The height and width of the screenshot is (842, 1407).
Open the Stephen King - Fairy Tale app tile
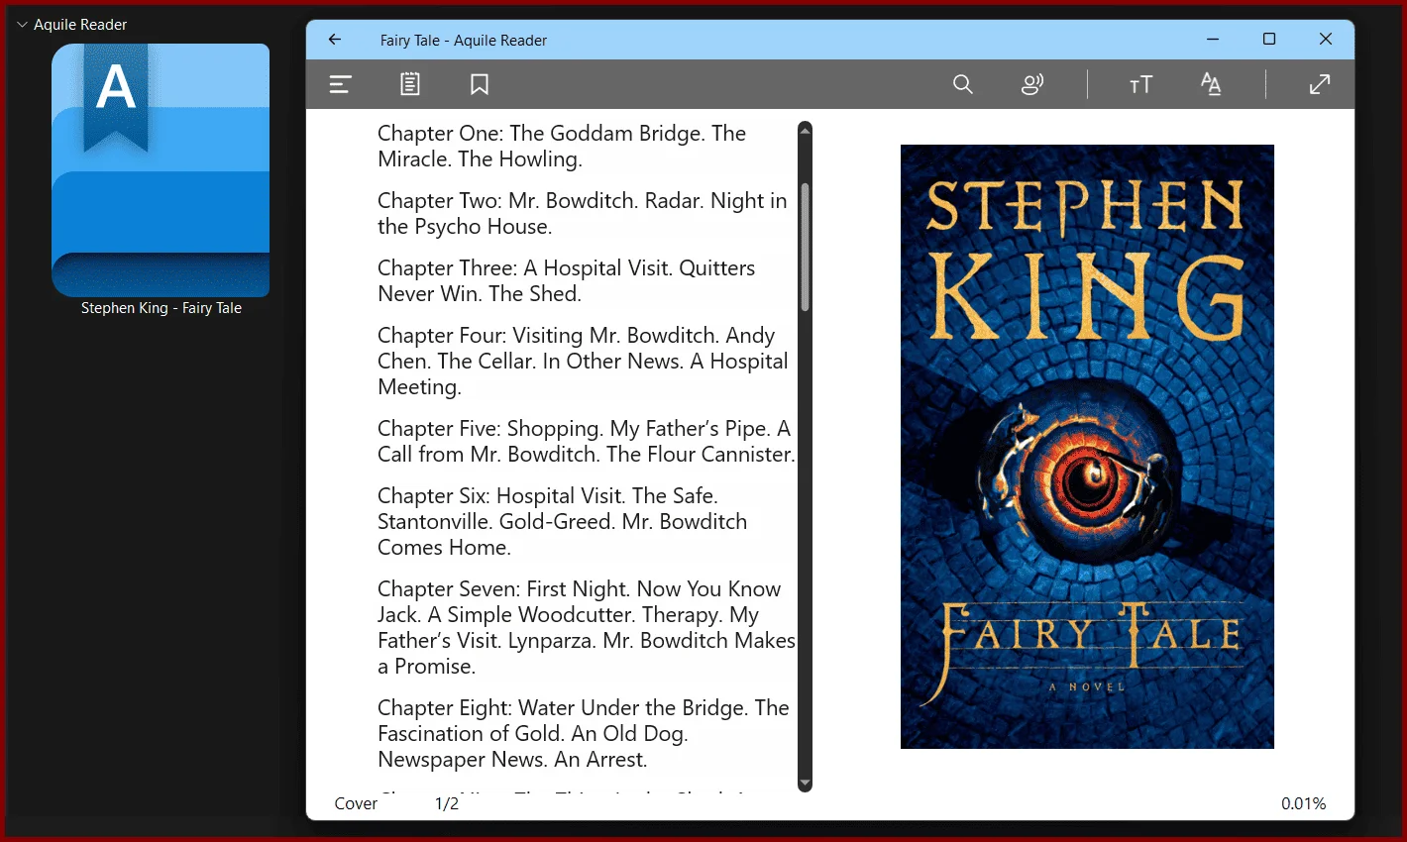coord(161,170)
